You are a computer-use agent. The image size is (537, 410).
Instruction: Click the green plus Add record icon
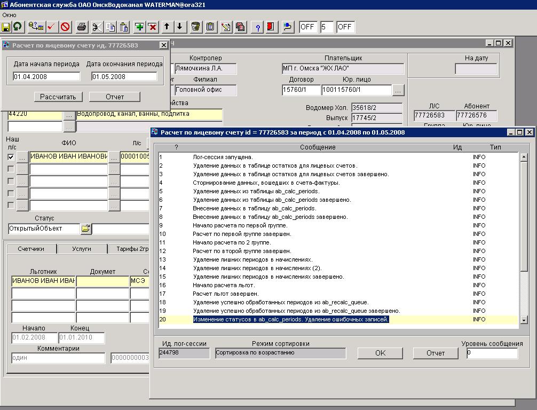click(139, 27)
